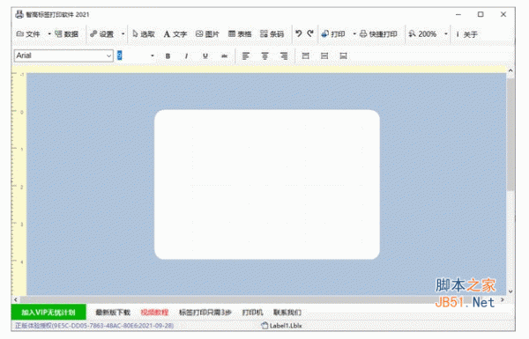Click the white label canvas area
The image size is (529, 339).
coord(267,184)
